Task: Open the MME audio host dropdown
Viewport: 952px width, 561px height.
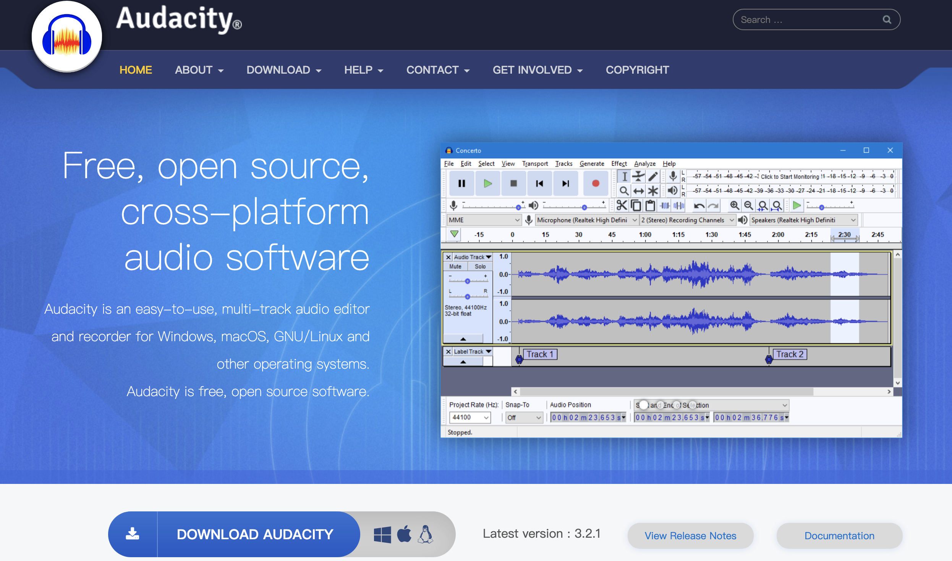Action: [x=484, y=220]
